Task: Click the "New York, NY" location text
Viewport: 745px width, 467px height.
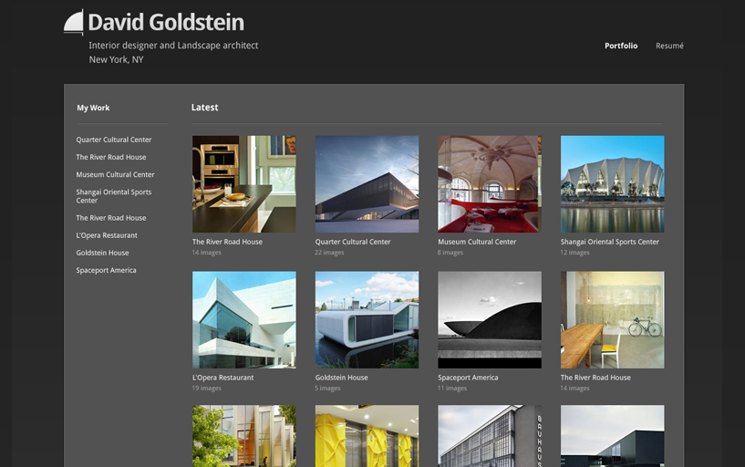Action: [x=116, y=59]
